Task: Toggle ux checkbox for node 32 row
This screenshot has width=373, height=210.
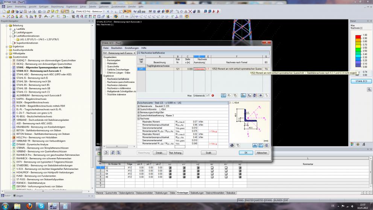Action: coord(170,167)
